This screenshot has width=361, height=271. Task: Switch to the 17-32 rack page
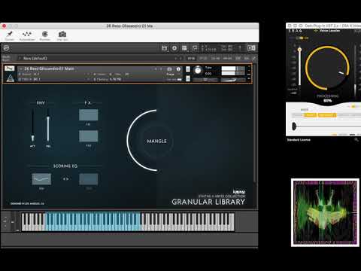(x=203, y=59)
